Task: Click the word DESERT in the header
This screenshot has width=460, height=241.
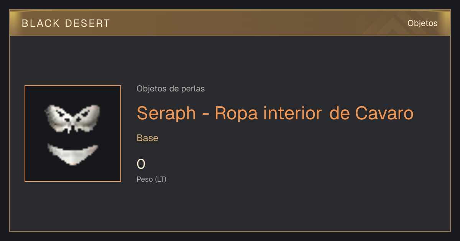Action: tap(87, 23)
